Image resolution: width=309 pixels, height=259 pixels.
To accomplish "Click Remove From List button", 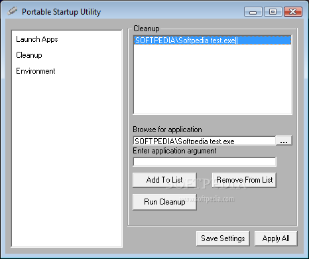I will [244, 180].
